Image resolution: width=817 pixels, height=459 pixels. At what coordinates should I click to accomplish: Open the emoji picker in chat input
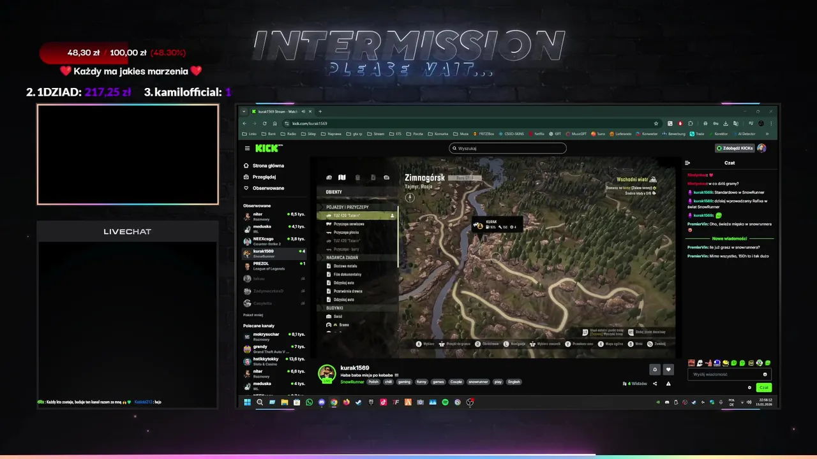765,374
